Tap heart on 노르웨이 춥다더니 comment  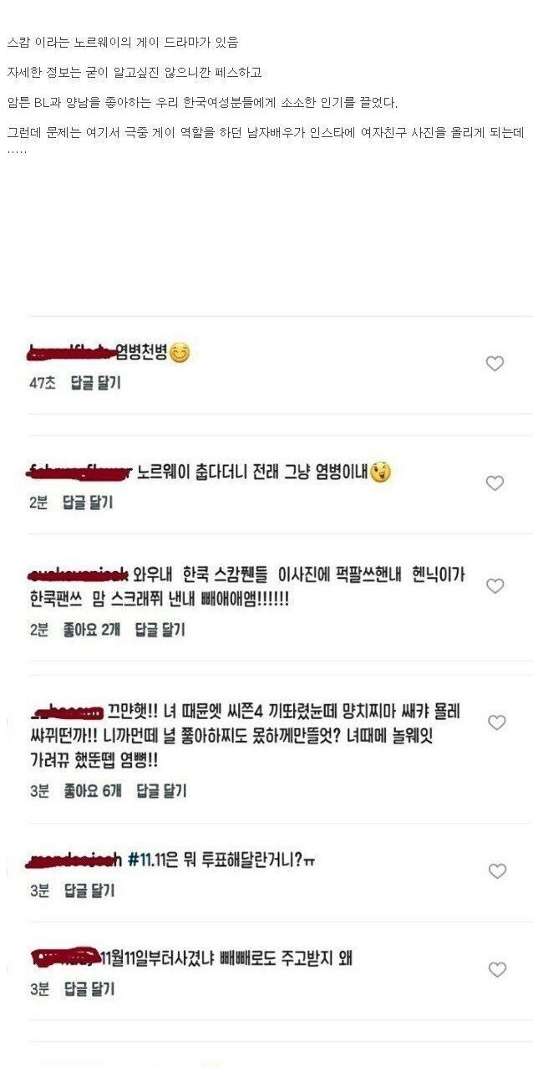495,483
